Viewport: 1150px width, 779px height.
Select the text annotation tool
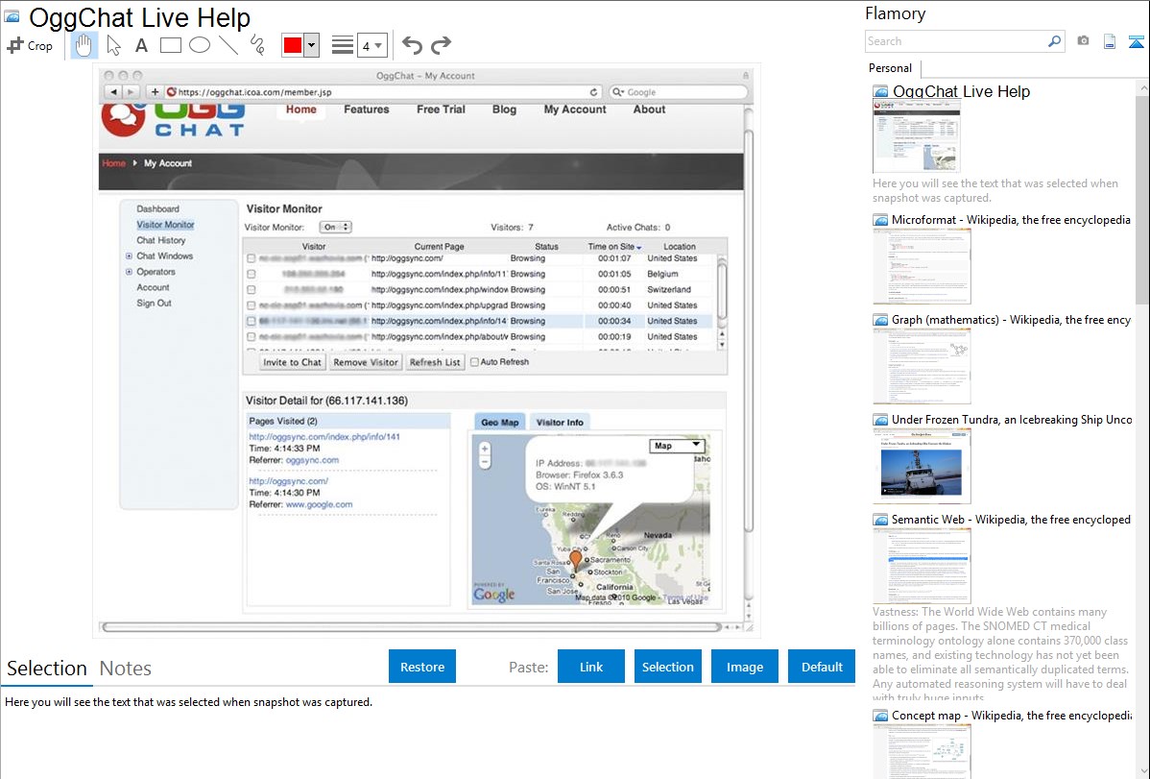tap(141, 45)
